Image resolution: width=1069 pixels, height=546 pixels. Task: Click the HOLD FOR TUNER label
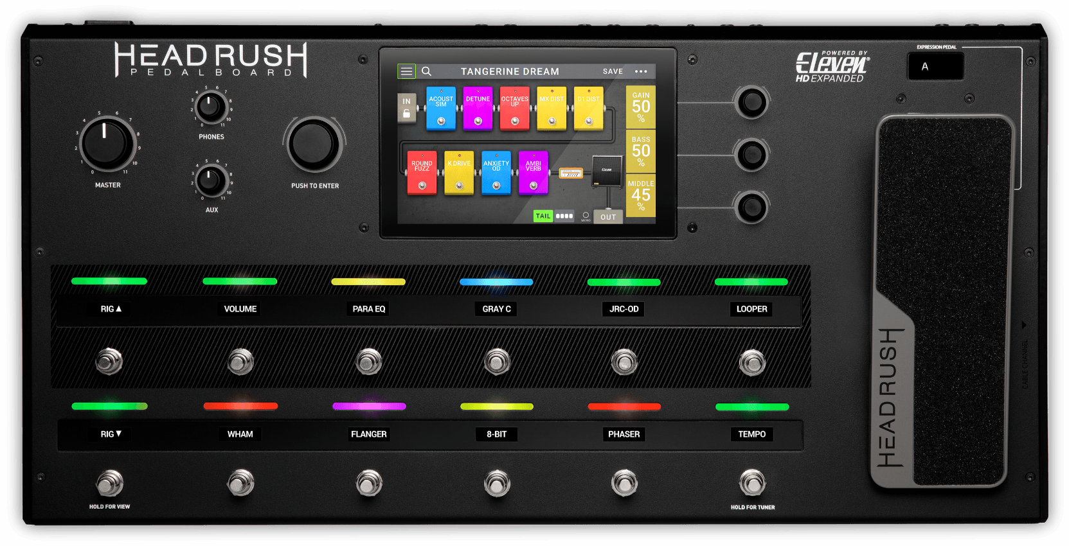[753, 507]
